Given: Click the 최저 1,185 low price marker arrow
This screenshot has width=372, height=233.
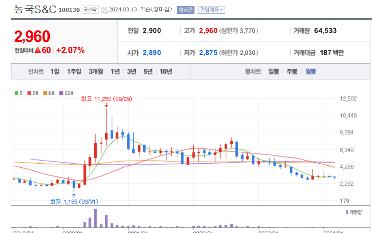Looking at the screenshot, I should pos(74,196).
